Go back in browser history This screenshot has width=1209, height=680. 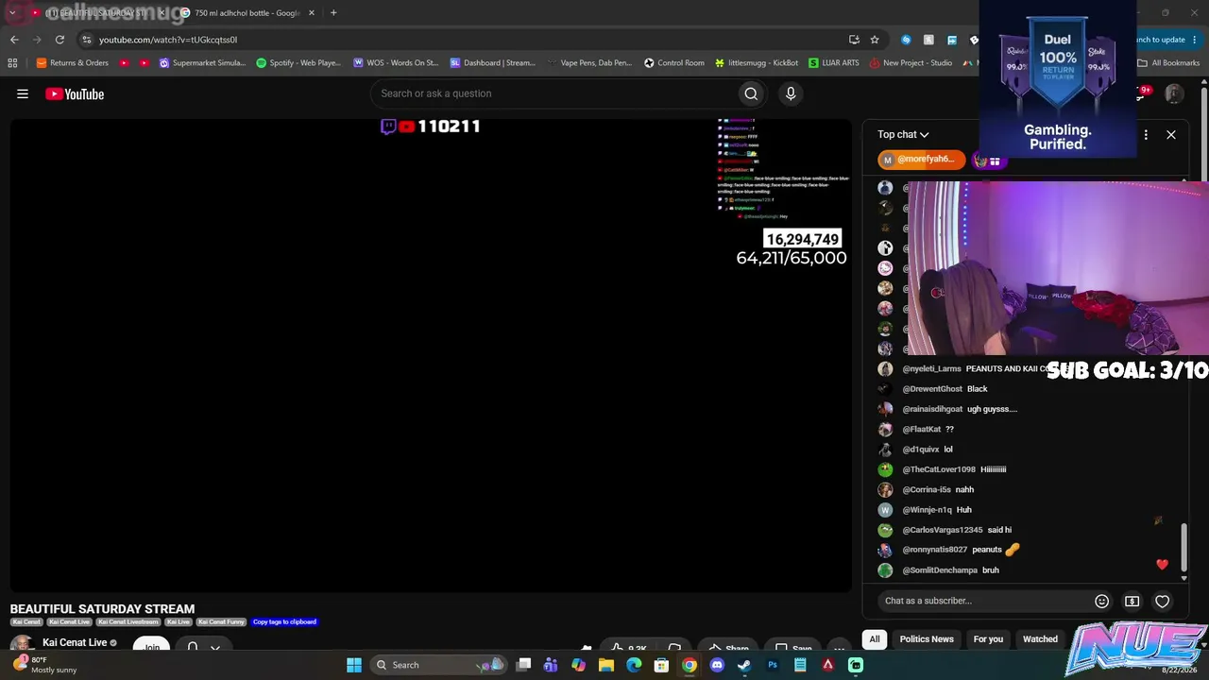(x=14, y=40)
